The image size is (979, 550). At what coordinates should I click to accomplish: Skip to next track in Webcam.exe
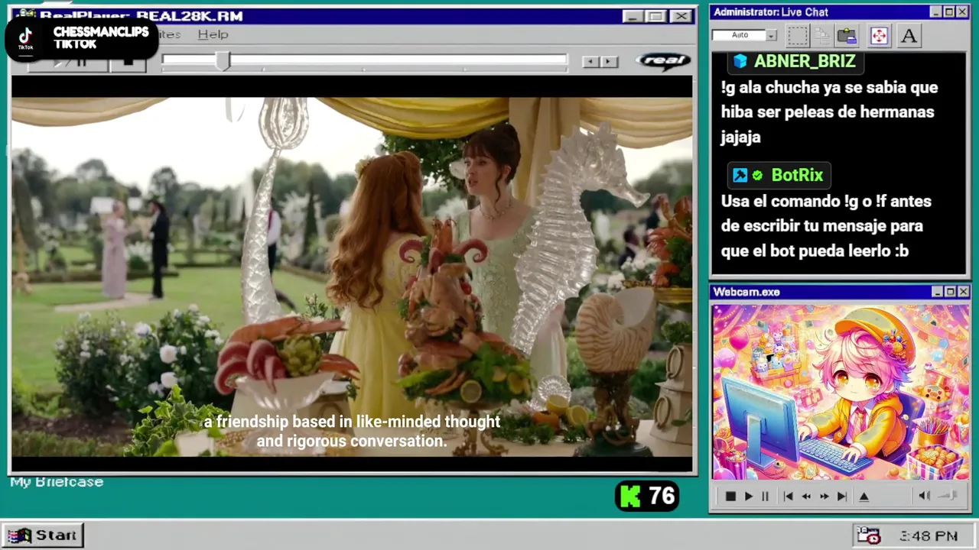pos(841,496)
